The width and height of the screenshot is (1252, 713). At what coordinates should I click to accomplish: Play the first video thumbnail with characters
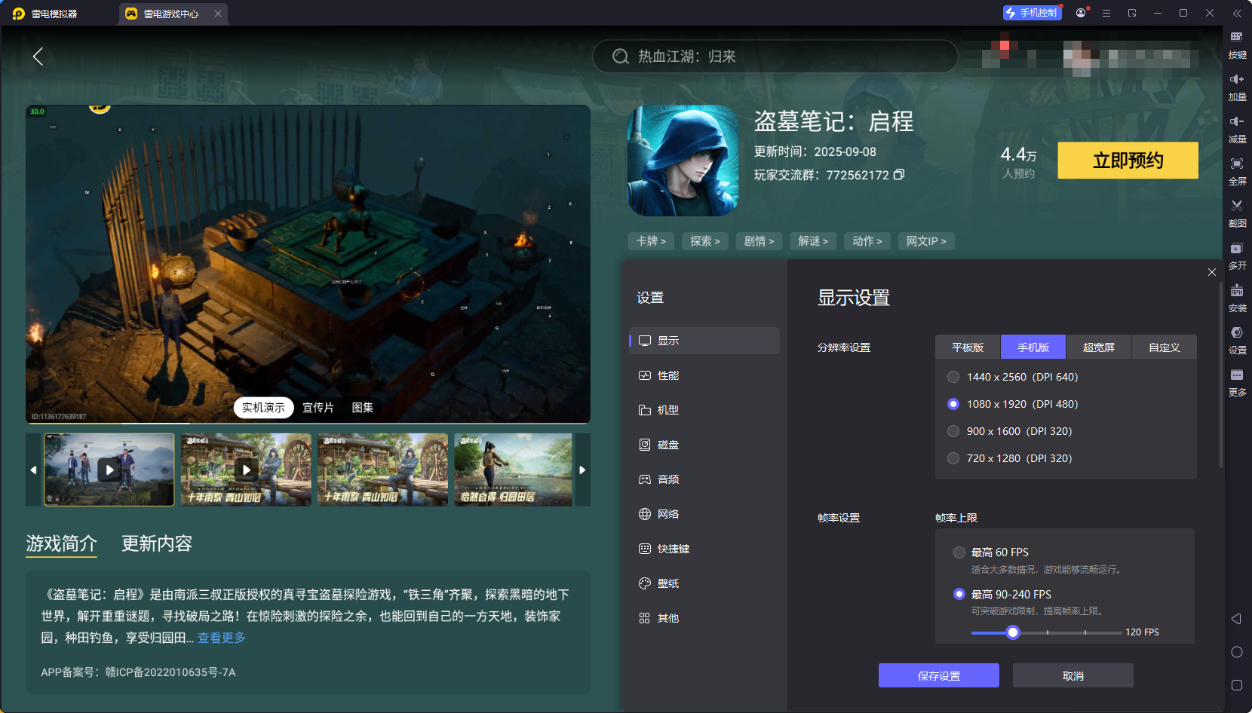[x=109, y=470]
